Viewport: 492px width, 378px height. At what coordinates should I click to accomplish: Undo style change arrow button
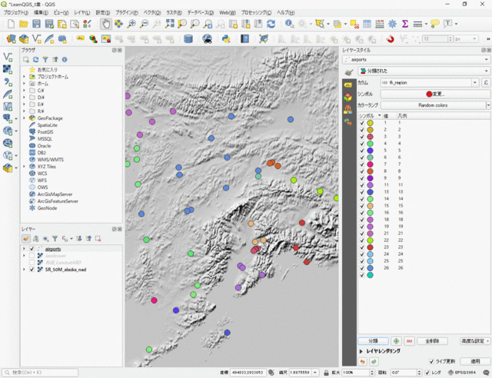(363, 362)
